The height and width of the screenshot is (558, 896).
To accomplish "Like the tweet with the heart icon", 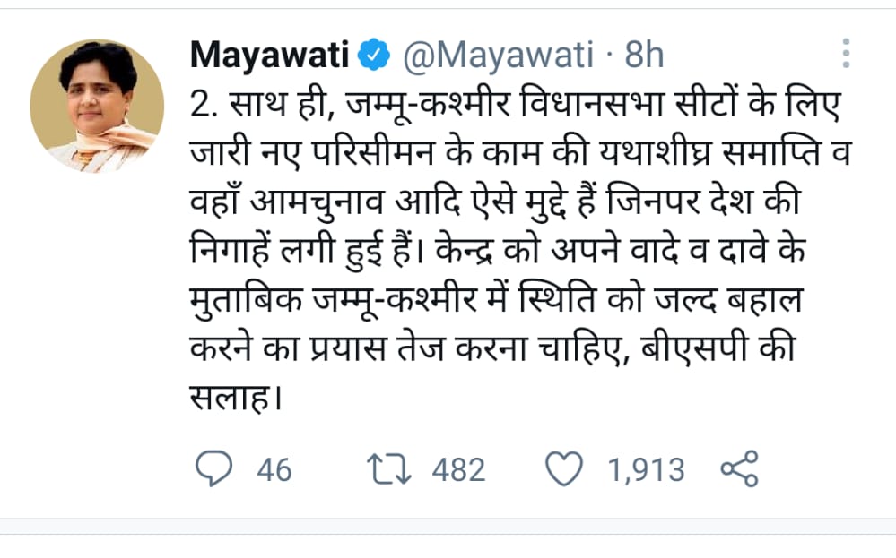I will 565,468.
